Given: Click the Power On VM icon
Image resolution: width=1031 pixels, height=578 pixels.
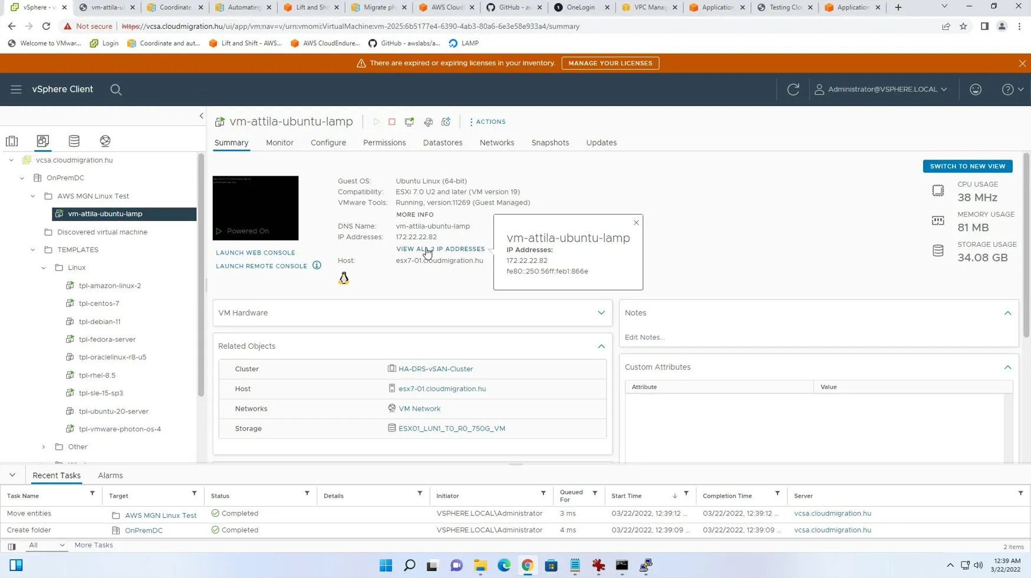Looking at the screenshot, I should tap(376, 122).
